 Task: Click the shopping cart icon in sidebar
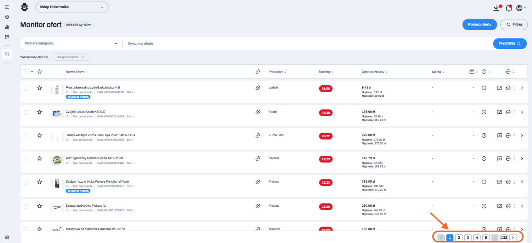7,54
